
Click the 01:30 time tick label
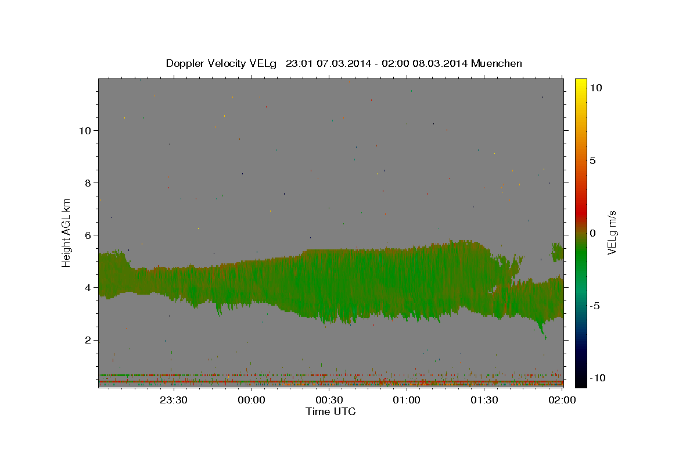click(x=484, y=400)
